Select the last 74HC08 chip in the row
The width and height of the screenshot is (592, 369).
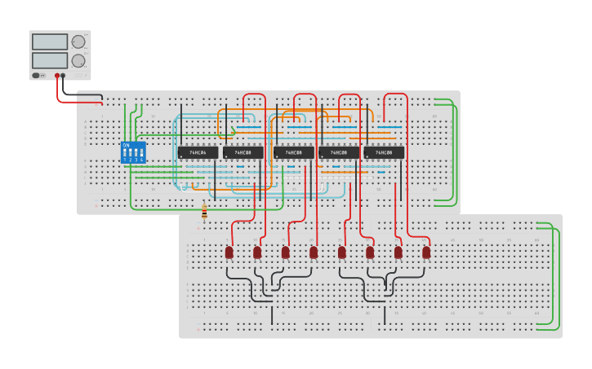[x=384, y=152]
